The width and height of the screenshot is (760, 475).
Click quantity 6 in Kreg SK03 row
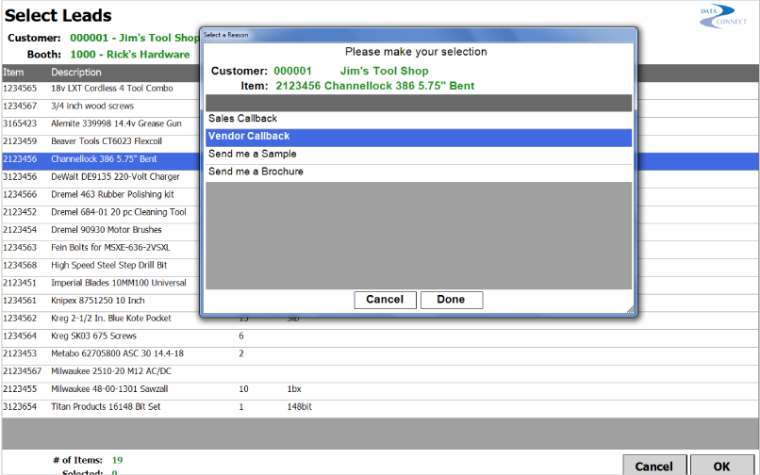[x=240, y=336]
